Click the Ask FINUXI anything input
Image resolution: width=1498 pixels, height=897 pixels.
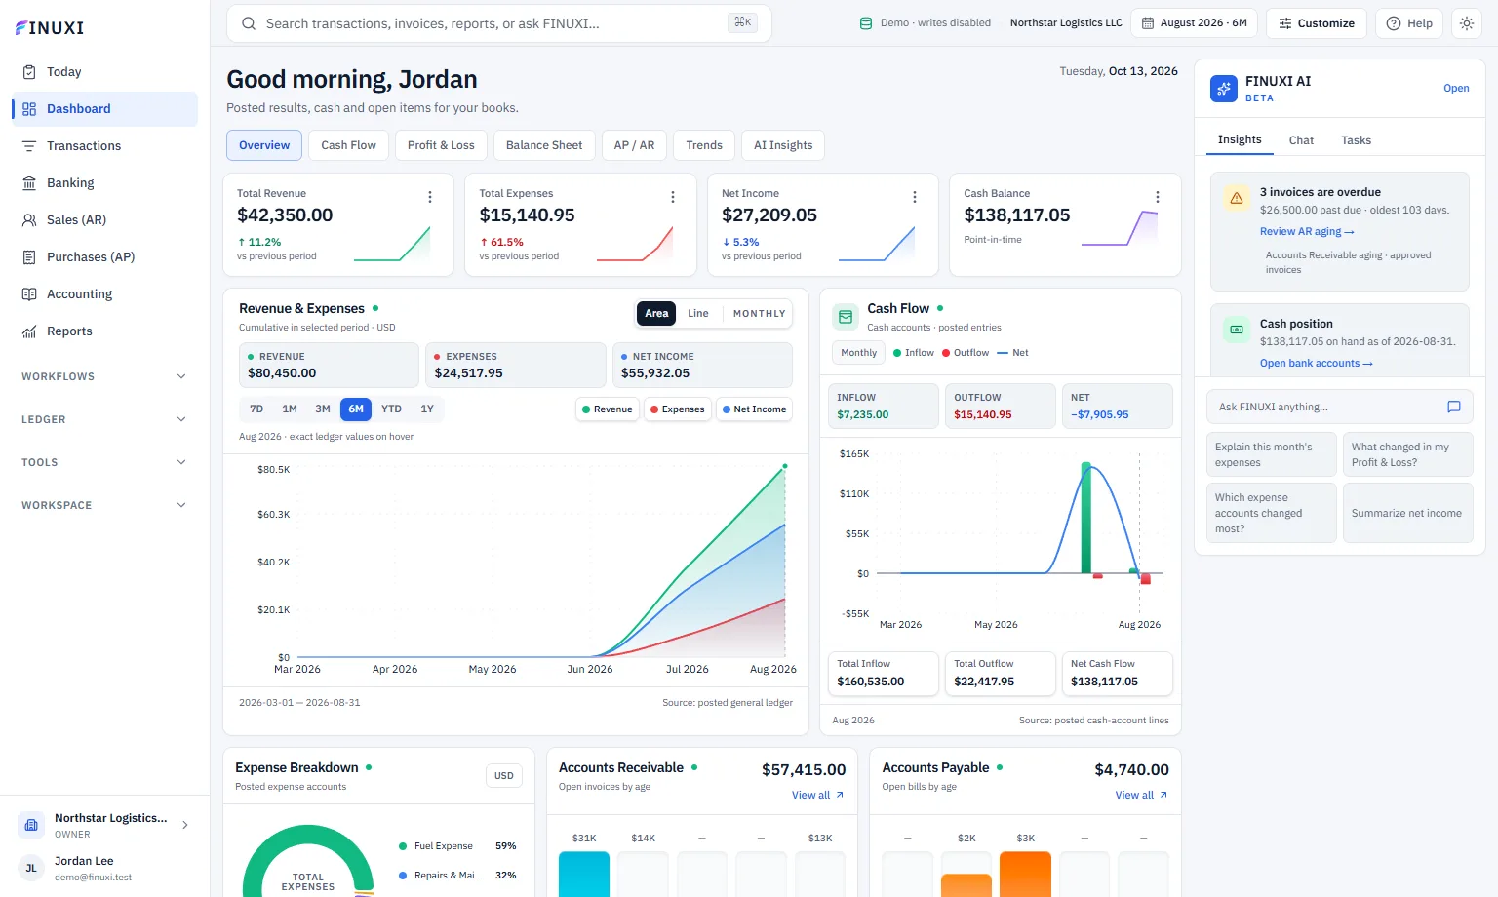1340,408
